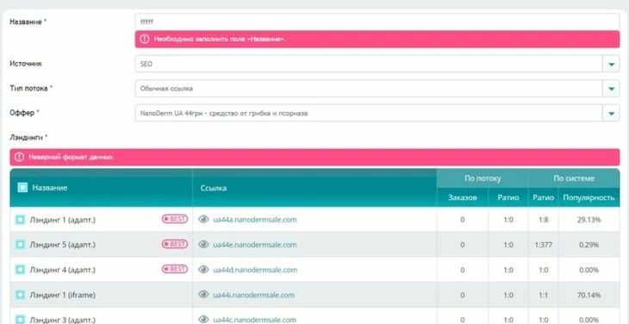The image size is (629, 324).
Task: Click eye preview icon for ua44a.nanodermsale.com
Action: [204, 220]
